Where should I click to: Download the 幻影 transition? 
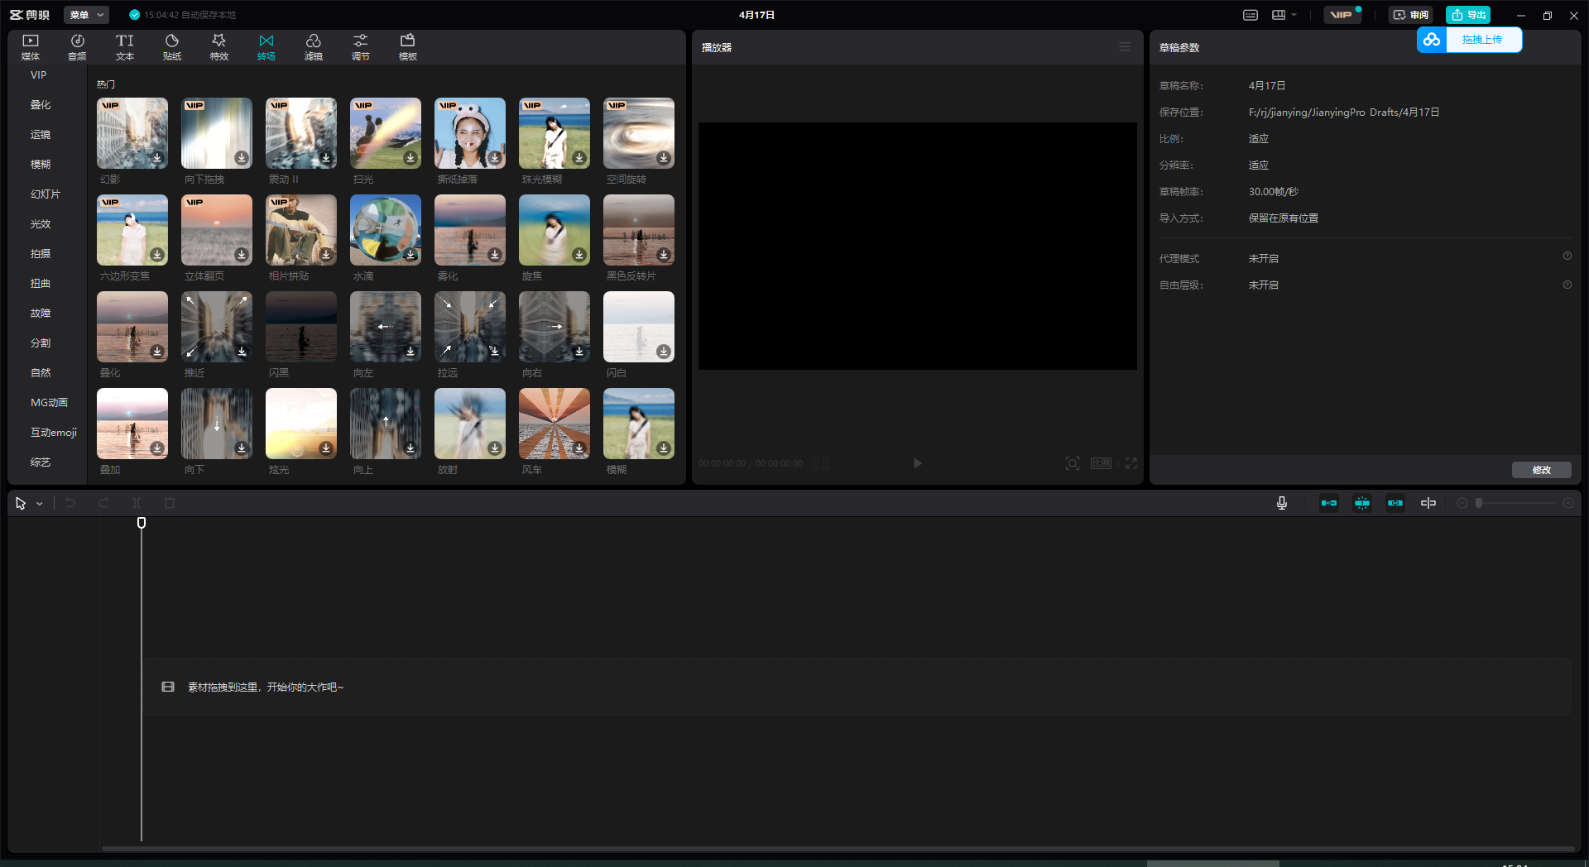pos(157,158)
